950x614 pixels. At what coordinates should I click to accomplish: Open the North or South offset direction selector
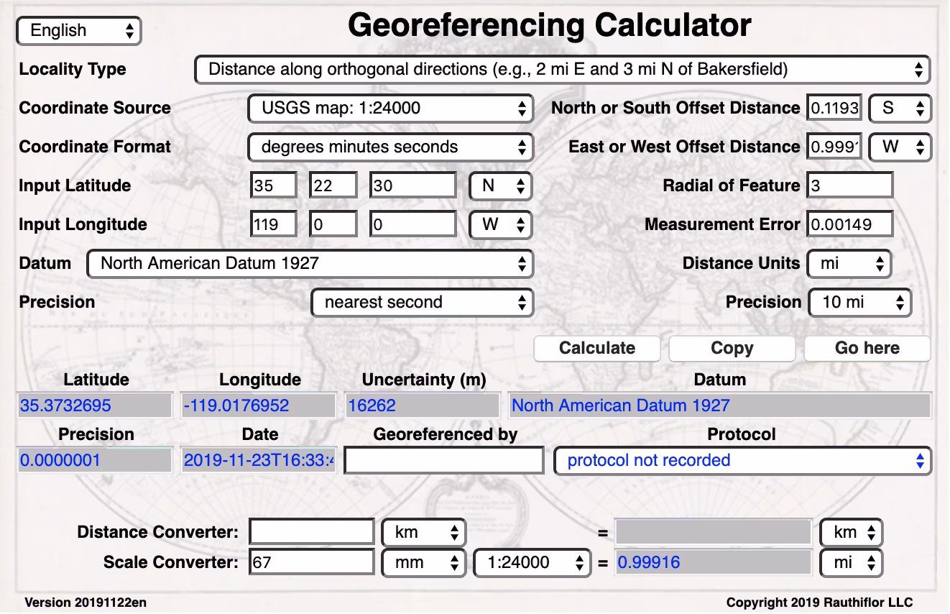[900, 108]
